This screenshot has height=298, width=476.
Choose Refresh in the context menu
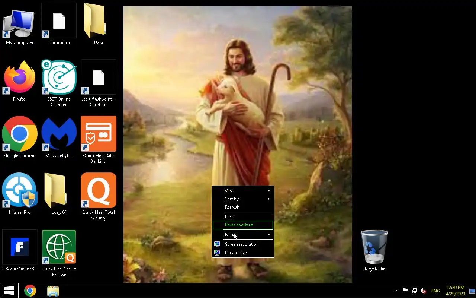tap(243, 207)
